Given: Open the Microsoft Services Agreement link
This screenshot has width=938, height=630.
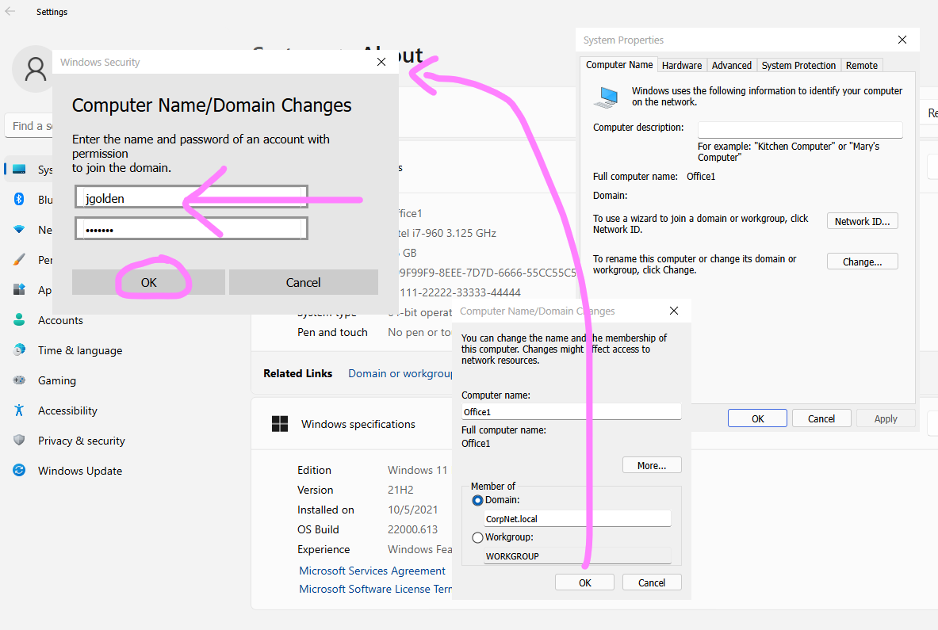Looking at the screenshot, I should point(372,571).
